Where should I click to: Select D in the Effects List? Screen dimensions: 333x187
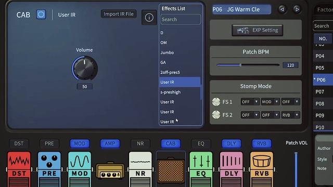180,33
